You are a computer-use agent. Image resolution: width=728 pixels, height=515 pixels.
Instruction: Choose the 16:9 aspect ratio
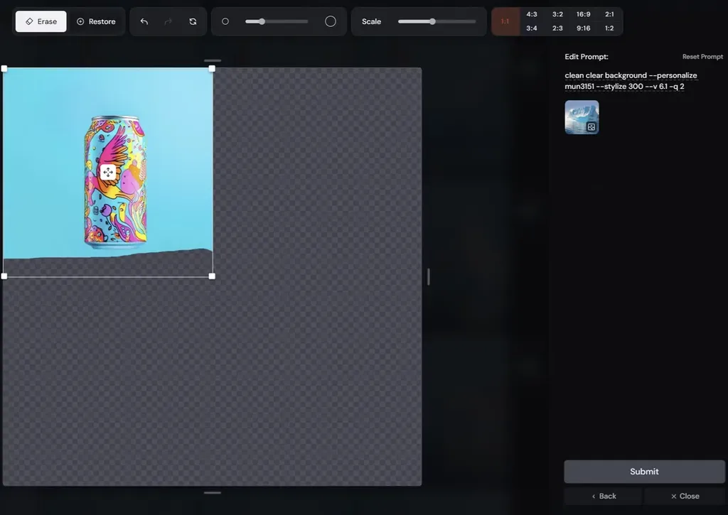[583, 14]
